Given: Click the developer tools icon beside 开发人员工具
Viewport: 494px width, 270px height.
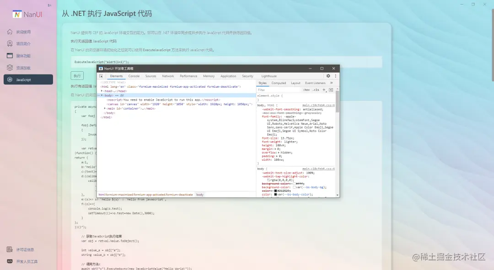Looking at the screenshot, I should (10, 261).
